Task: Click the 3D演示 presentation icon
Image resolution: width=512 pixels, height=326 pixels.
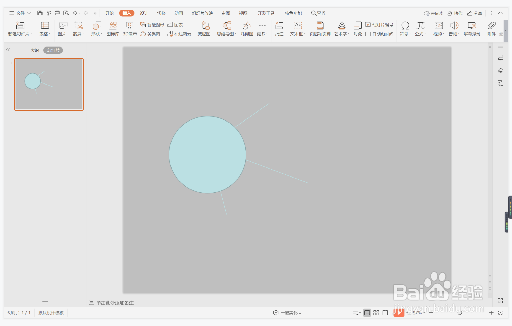Action: [x=130, y=29]
